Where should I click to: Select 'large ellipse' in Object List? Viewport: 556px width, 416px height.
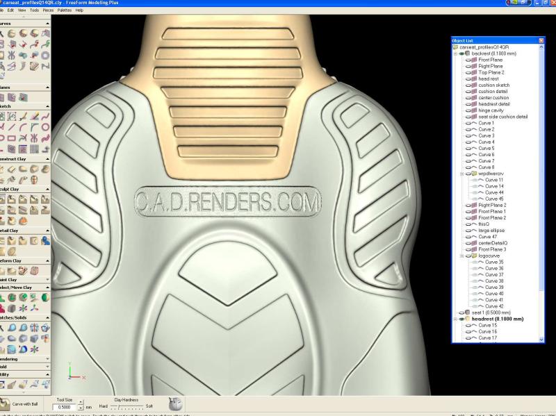click(491, 231)
